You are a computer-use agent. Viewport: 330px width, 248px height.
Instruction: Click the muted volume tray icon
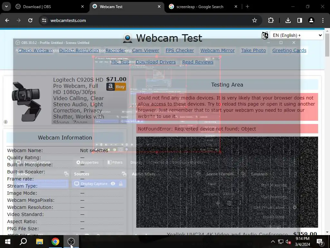288,242
